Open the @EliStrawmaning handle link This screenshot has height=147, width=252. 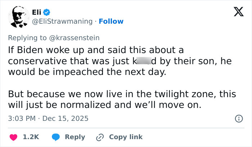62,21
